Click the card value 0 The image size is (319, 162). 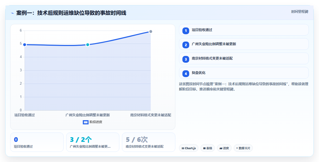click(x=16, y=140)
